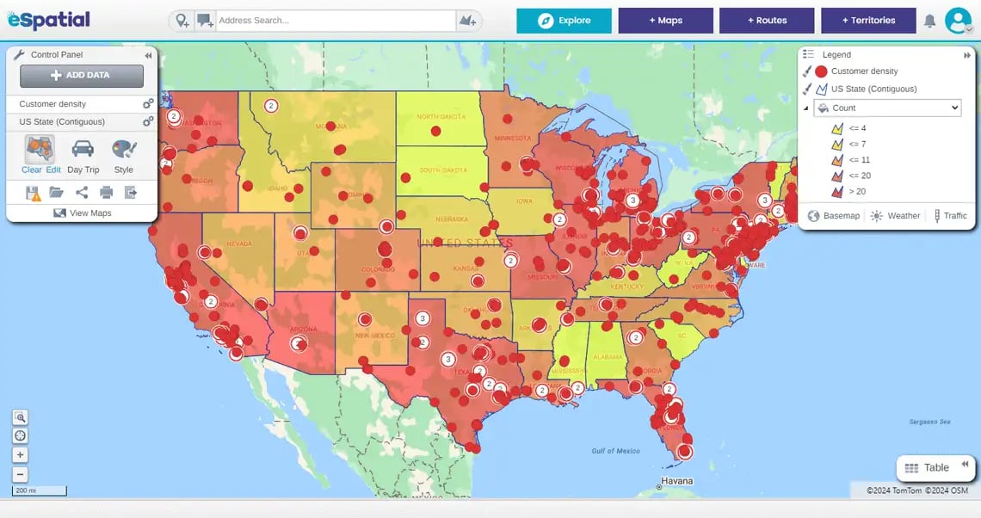Screen dimensions: 981x518
Task: Click the <= 11 color swatch
Action: click(x=837, y=160)
